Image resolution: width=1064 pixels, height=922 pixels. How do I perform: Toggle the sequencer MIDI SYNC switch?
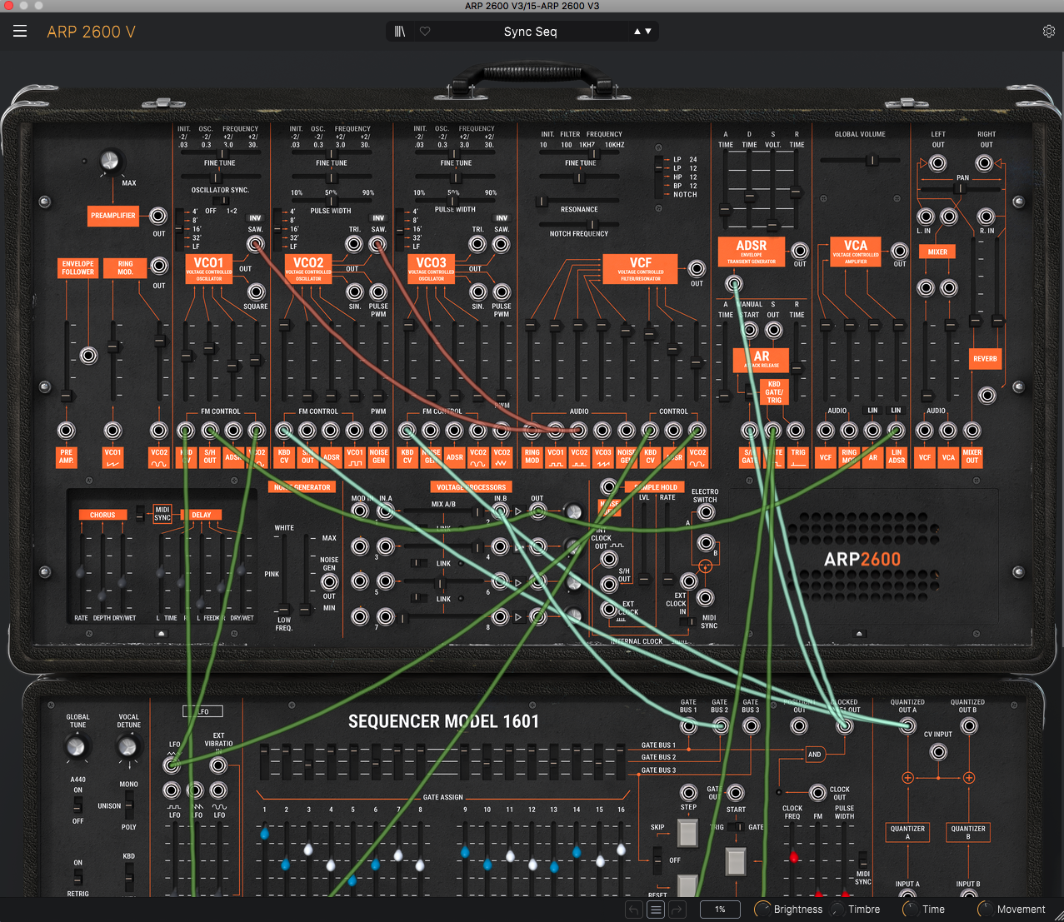[862, 860]
